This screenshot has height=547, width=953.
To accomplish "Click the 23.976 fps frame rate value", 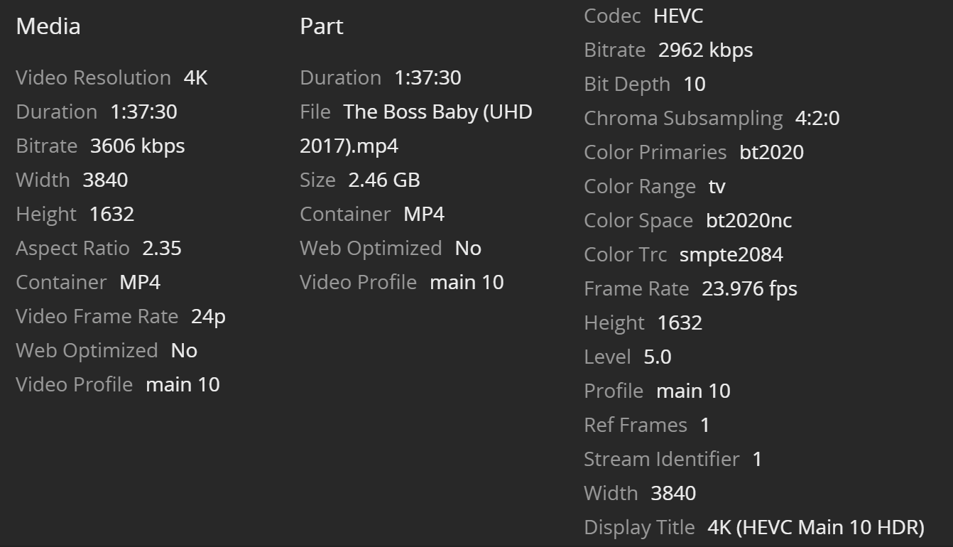I will 749,288.
